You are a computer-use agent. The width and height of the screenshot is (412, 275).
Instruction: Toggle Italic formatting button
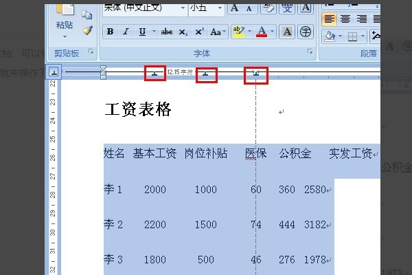point(126,32)
